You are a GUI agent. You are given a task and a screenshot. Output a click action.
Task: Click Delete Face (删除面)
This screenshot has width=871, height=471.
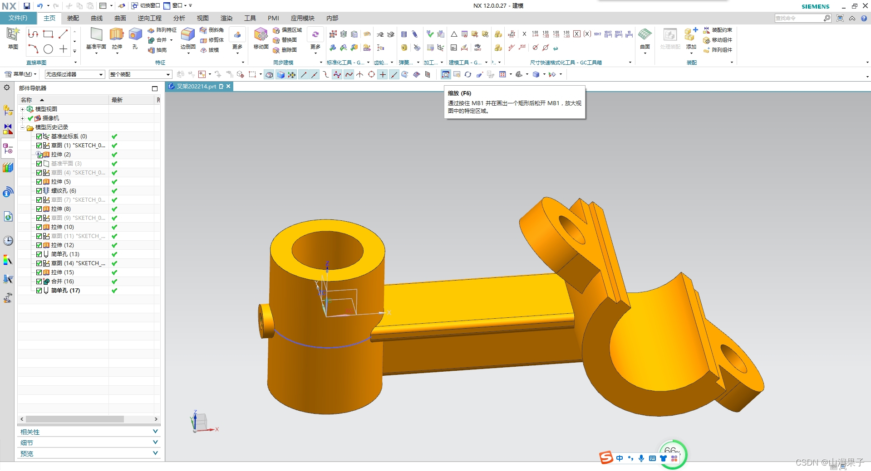(x=285, y=50)
